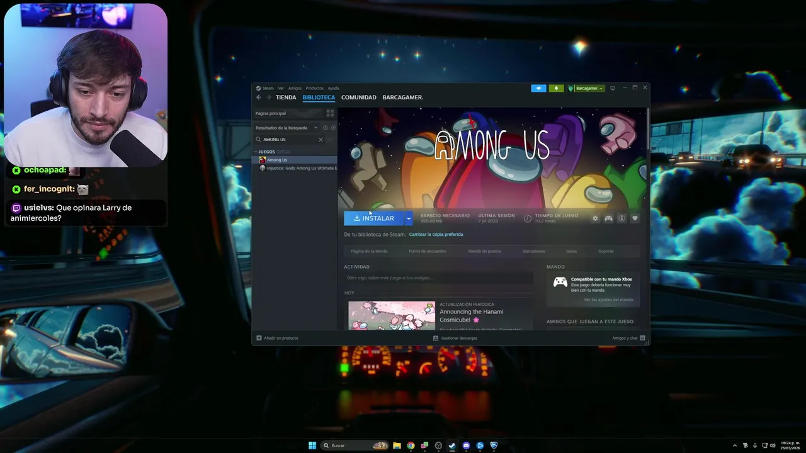Open Página de la tienda link
This screenshot has height=453, width=806.
click(369, 251)
